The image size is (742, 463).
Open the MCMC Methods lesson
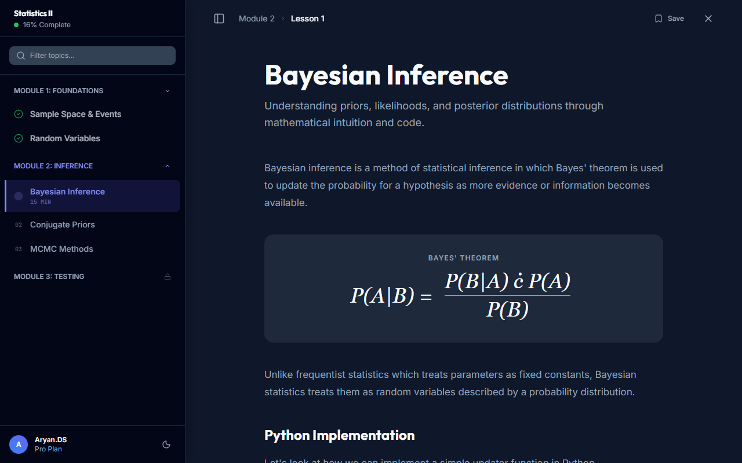click(61, 249)
